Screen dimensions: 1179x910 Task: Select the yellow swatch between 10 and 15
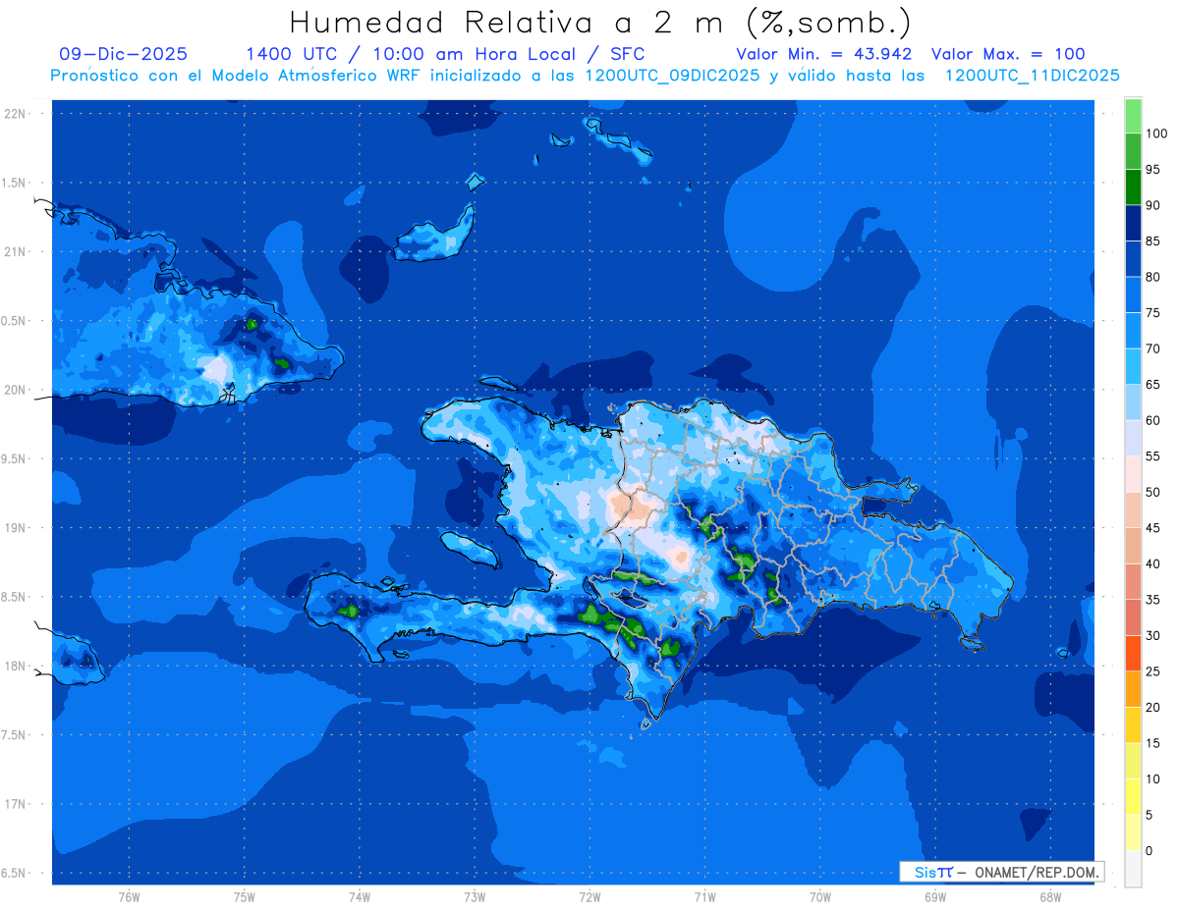(1133, 761)
